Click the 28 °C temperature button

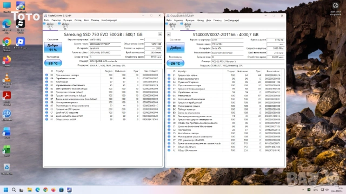[x=53, y=63]
